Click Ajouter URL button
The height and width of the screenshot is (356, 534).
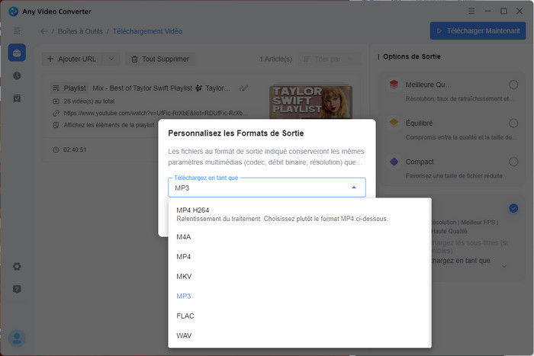point(72,59)
